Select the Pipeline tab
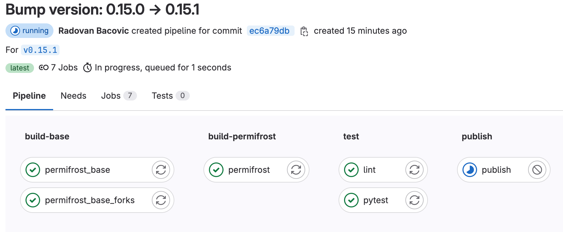Image resolution: width=563 pixels, height=232 pixels. pos(29,96)
